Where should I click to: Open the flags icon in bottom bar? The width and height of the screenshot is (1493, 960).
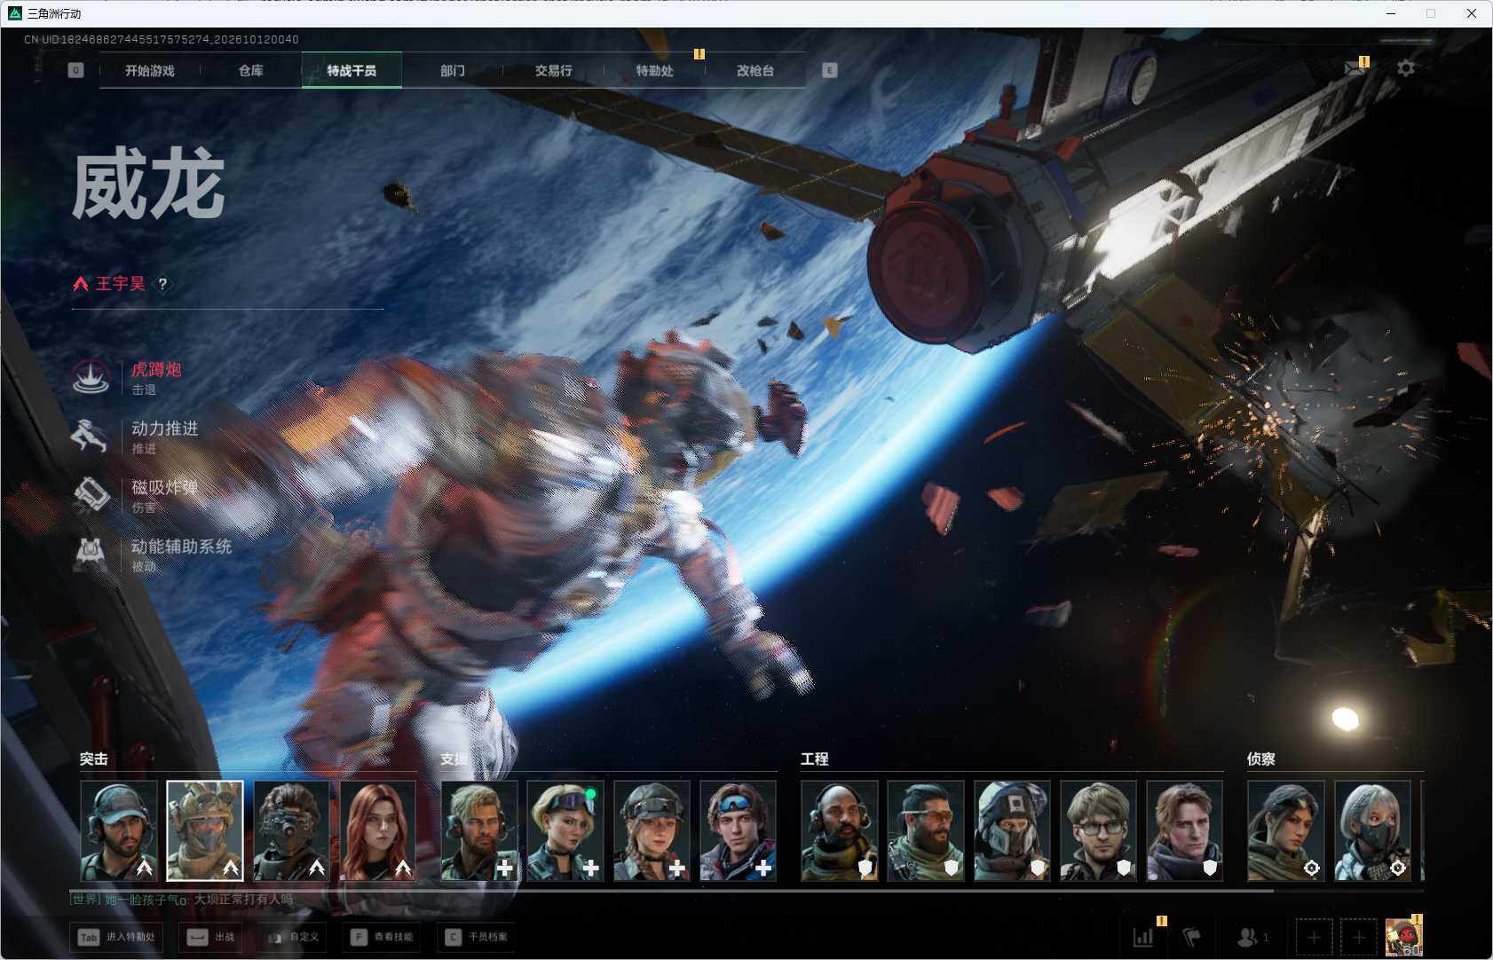tap(1192, 936)
